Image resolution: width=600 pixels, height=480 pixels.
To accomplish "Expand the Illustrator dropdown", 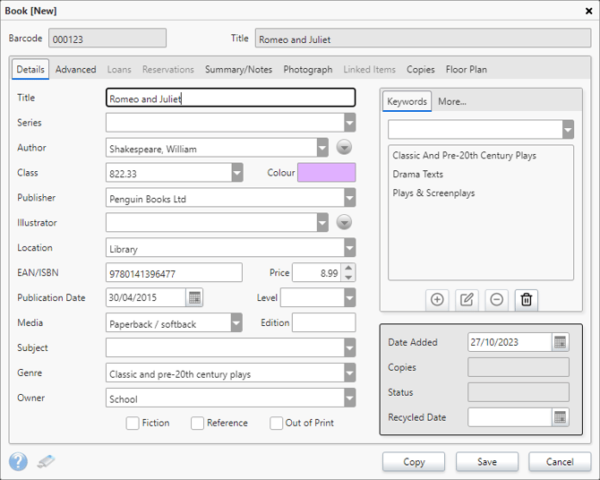I will [322, 222].
